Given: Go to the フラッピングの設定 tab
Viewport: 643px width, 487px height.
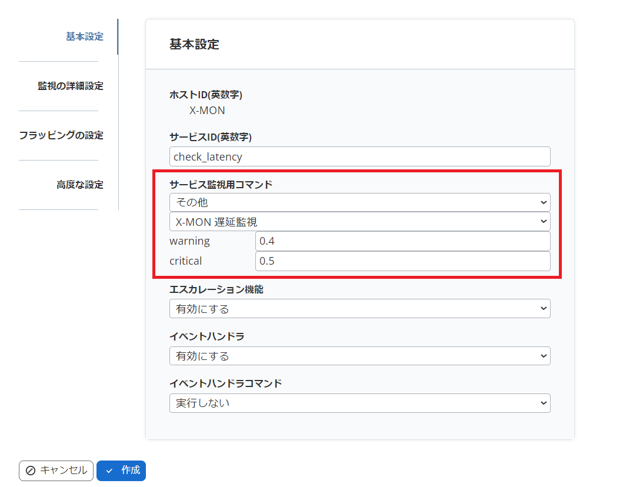Looking at the screenshot, I should click(x=61, y=135).
